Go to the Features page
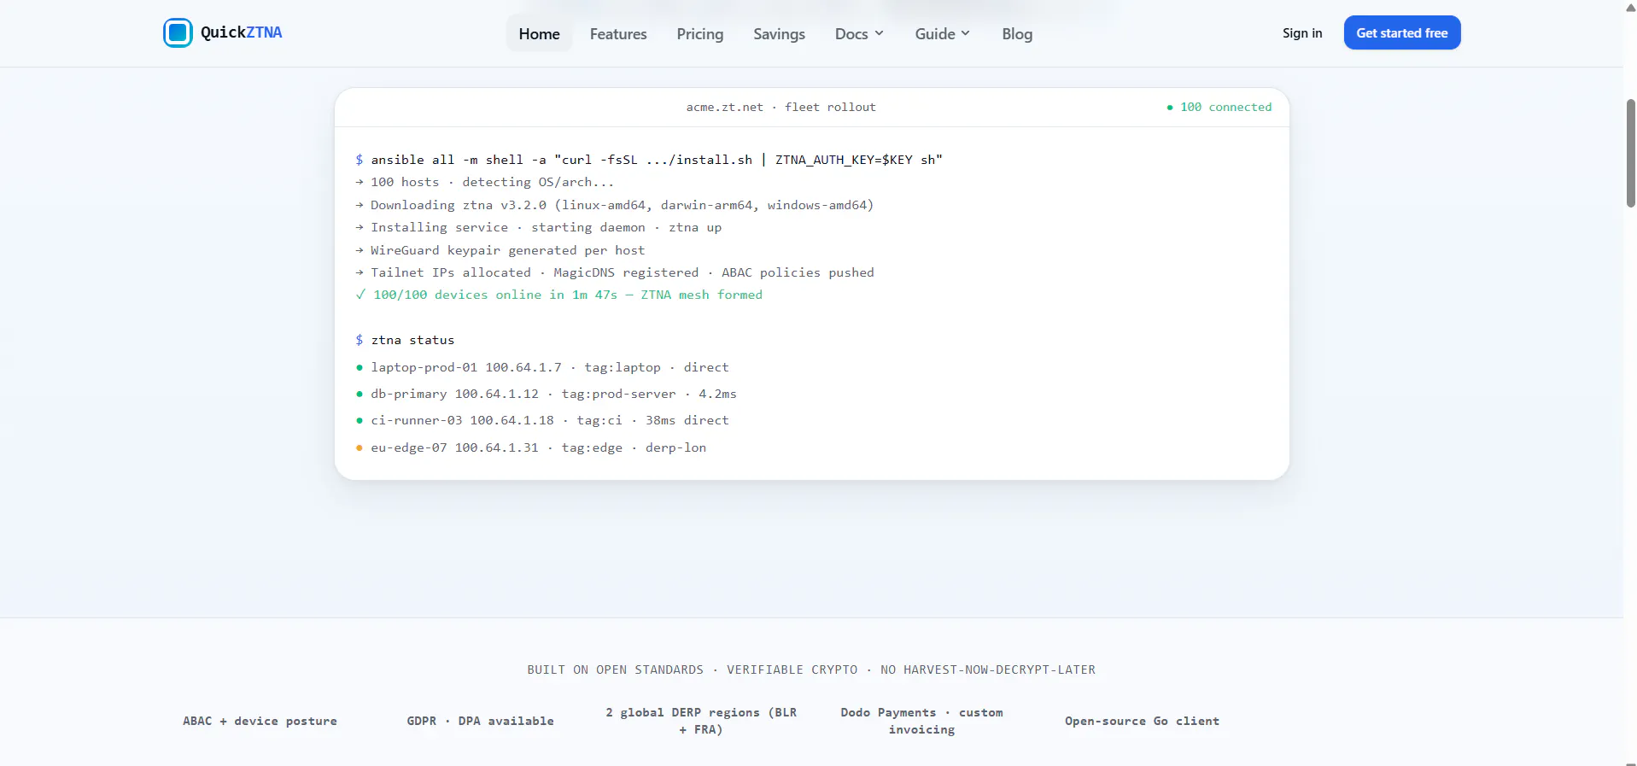Screen dimensions: 1637x766 point(618,33)
